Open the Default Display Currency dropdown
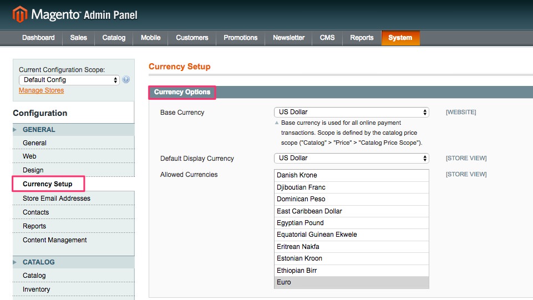533x300 pixels. coord(352,158)
